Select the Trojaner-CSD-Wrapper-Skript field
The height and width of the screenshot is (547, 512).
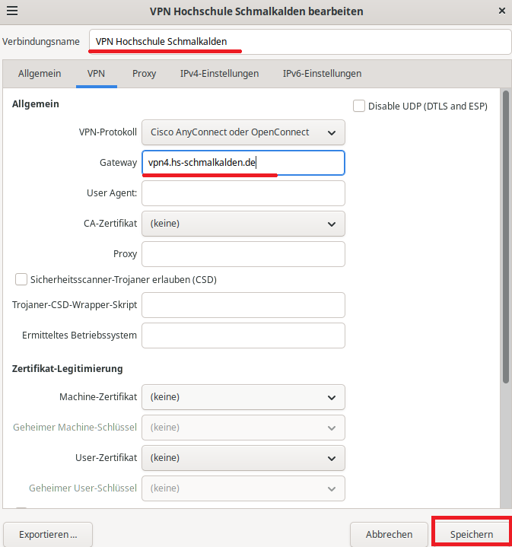tap(243, 305)
